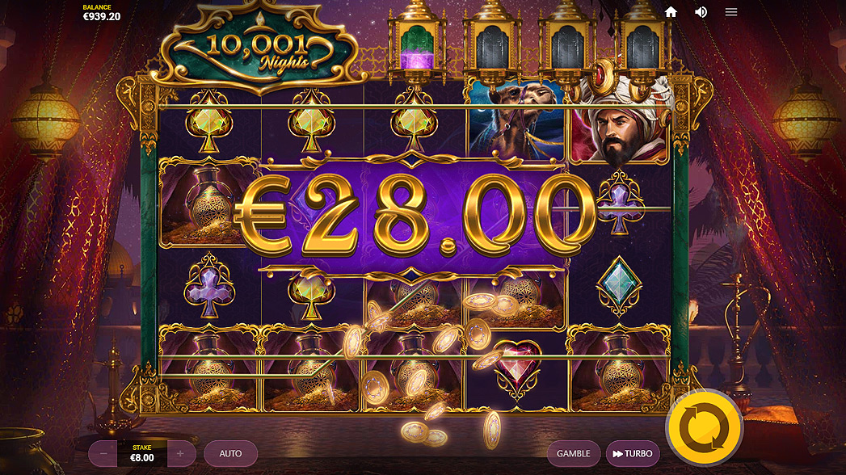The image size is (846, 475).
Task: Open the hamburger menu
Action: [731, 12]
